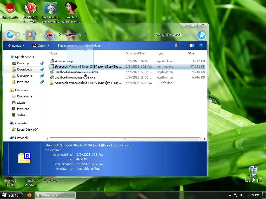Image resolution: width=266 pixels, height=199 pixels.
Task: Click the blue star button beside search
Action: (202, 35)
